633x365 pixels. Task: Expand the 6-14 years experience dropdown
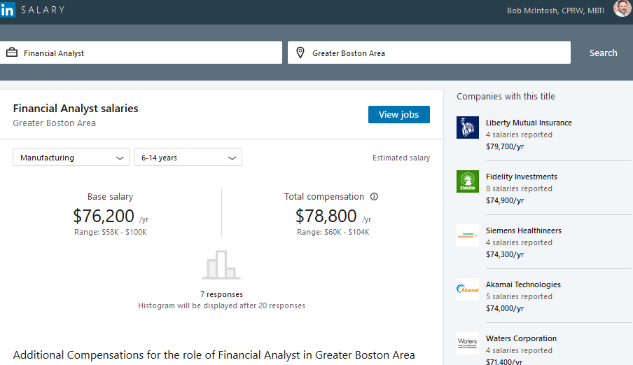pyautogui.click(x=188, y=157)
